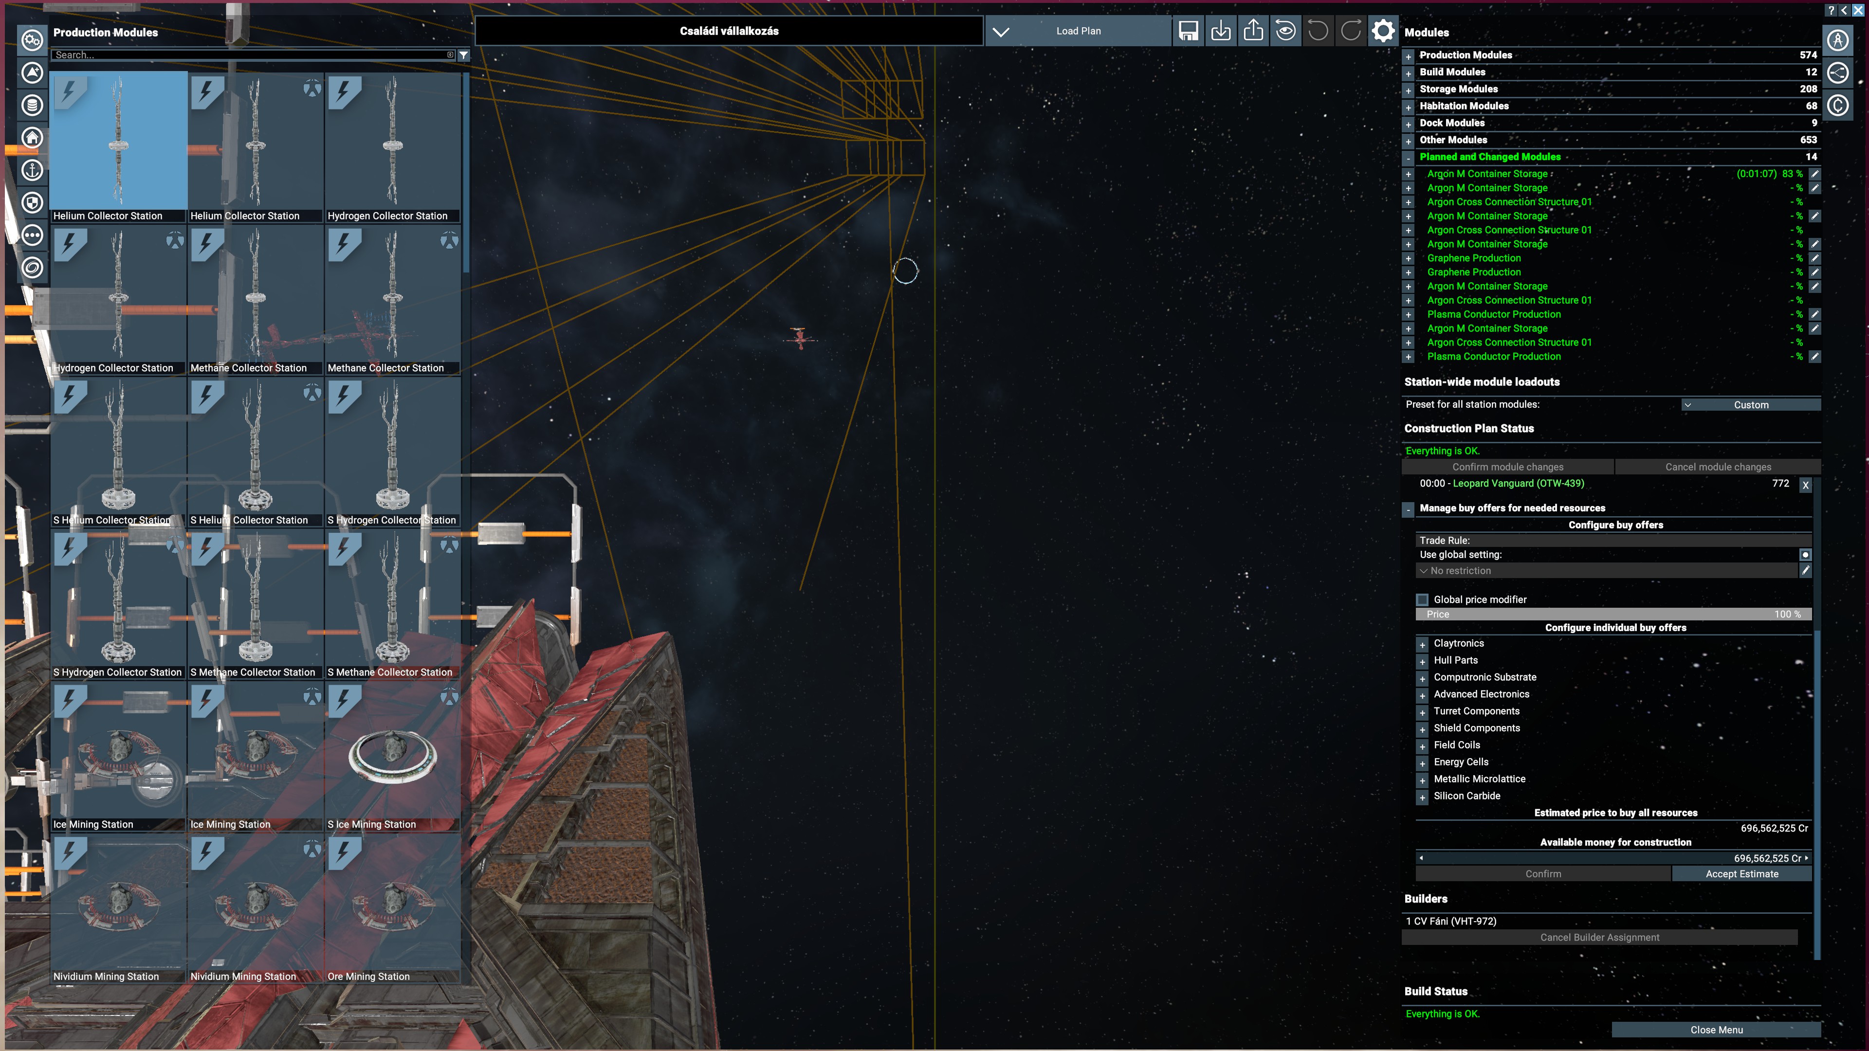1869x1051 pixels.
Task: Expand the Hull Parts buy offer
Action: coord(1423,662)
